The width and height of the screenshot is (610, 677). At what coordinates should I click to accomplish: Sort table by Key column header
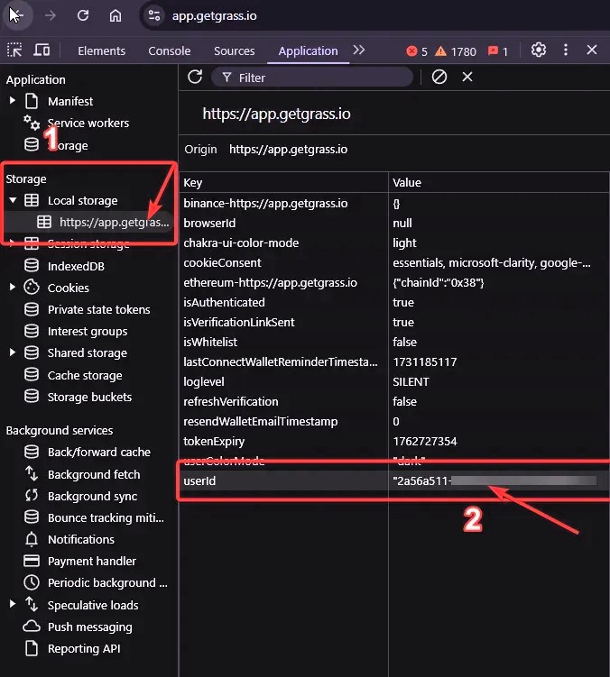tap(283, 182)
